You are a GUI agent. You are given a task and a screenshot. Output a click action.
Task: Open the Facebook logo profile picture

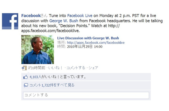pyautogui.click(x=10, y=21)
